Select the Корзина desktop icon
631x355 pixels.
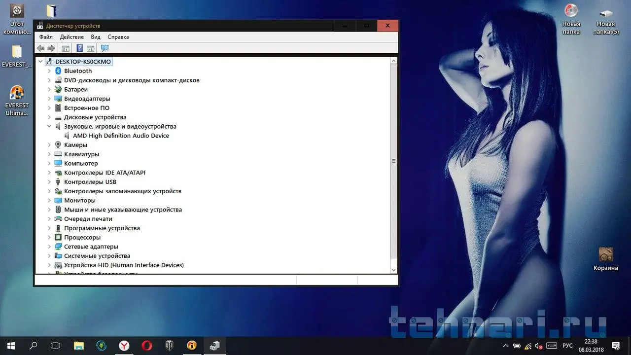[x=606, y=259]
